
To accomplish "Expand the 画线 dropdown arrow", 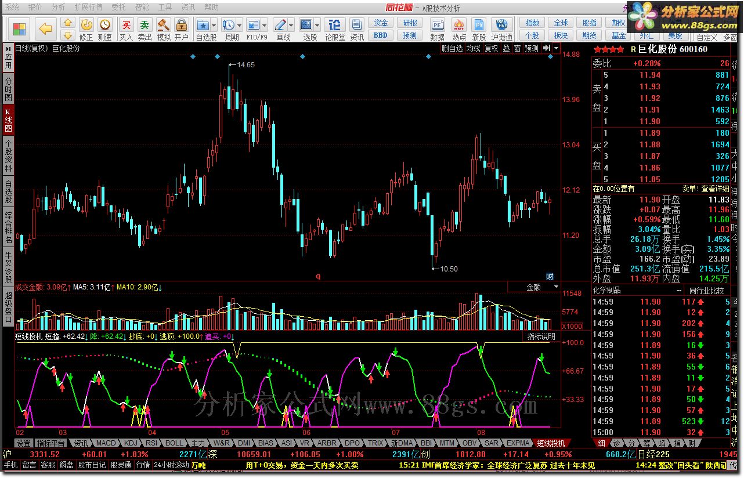I will pyautogui.click(x=292, y=26).
